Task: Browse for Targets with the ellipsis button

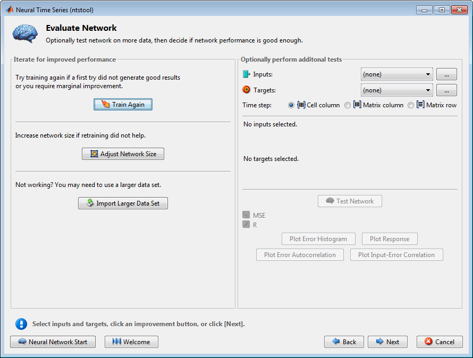Action: click(x=446, y=90)
